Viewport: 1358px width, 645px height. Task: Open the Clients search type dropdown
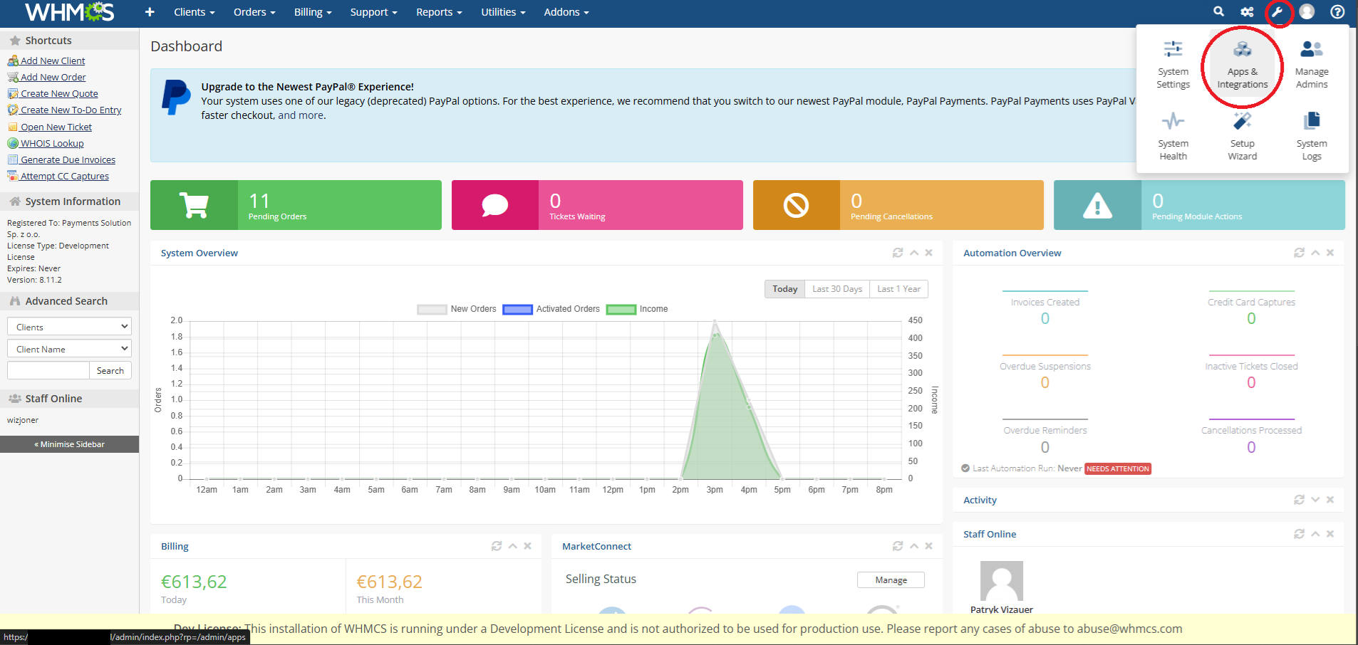[69, 327]
